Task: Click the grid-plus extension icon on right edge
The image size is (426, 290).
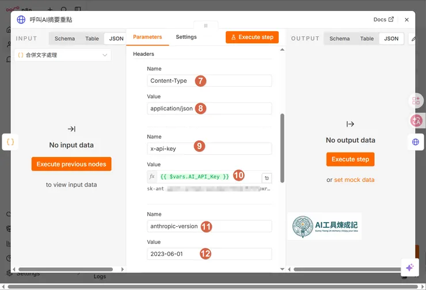Action: click(x=416, y=101)
